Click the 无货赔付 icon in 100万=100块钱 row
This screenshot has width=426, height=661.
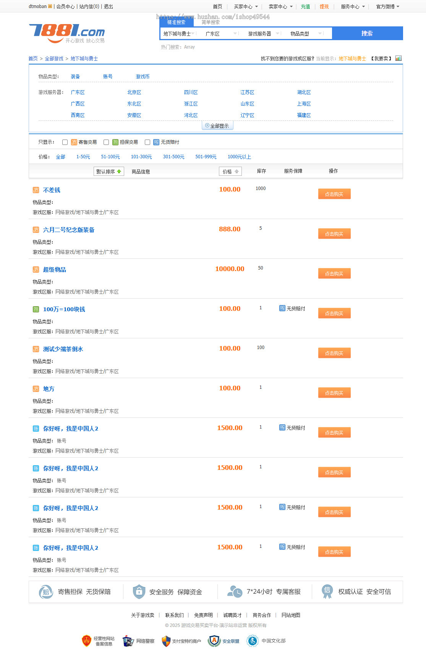282,308
